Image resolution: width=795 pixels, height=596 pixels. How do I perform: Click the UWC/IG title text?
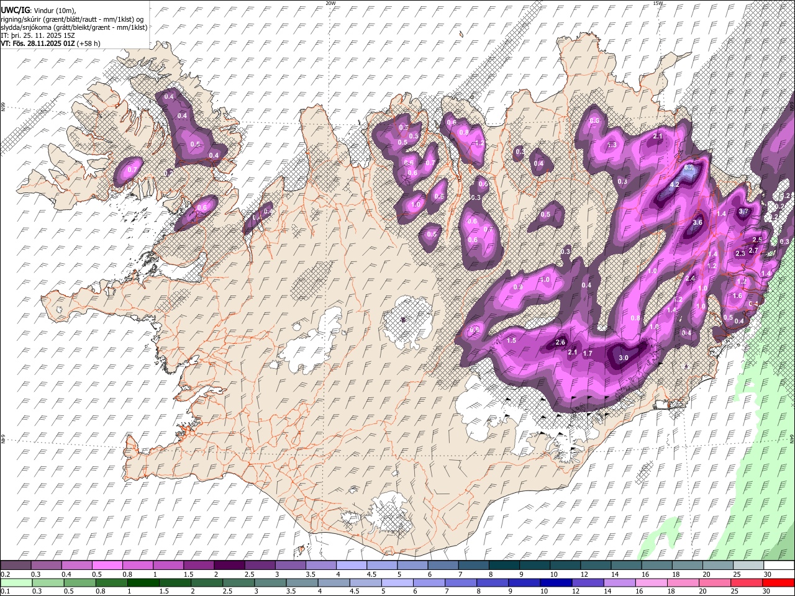15,10
